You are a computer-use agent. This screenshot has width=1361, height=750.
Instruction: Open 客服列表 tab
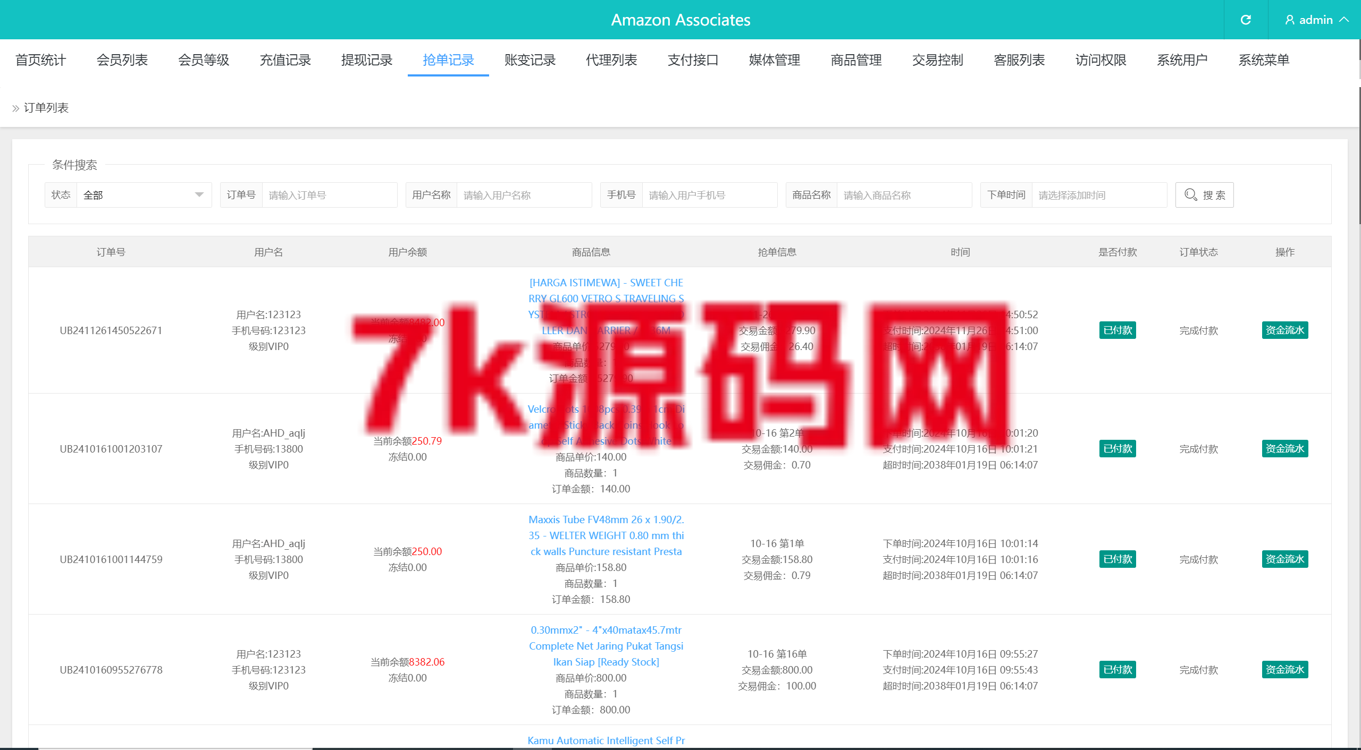(1020, 60)
